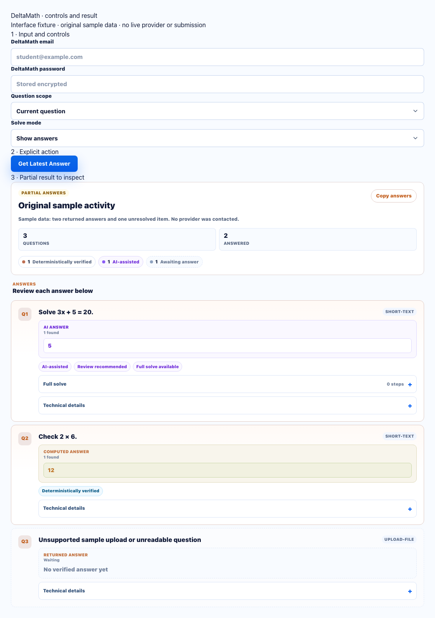This screenshot has height=618, width=435.
Task: Click the 'Original sample activity' heading
Action: [x=67, y=205]
